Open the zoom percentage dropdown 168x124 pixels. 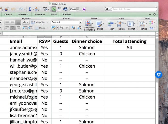[x=78, y=9]
